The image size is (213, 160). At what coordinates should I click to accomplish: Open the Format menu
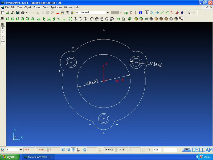click(x=37, y=7)
